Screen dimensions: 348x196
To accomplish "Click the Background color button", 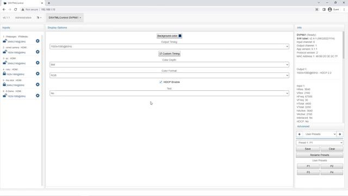I will [169, 36].
